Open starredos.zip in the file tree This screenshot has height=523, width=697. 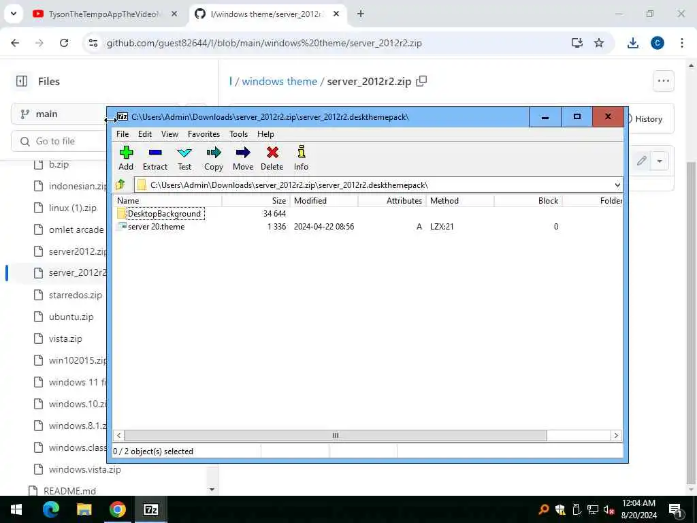tap(75, 296)
